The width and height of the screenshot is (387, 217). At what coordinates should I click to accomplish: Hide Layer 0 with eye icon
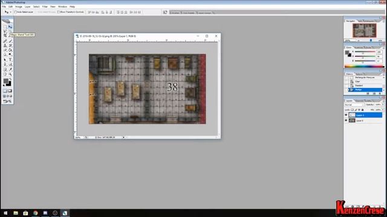tap(346, 121)
